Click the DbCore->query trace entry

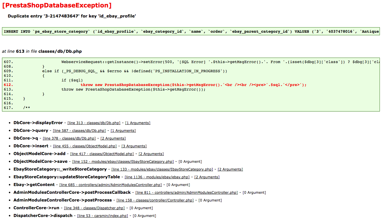coord(31,130)
